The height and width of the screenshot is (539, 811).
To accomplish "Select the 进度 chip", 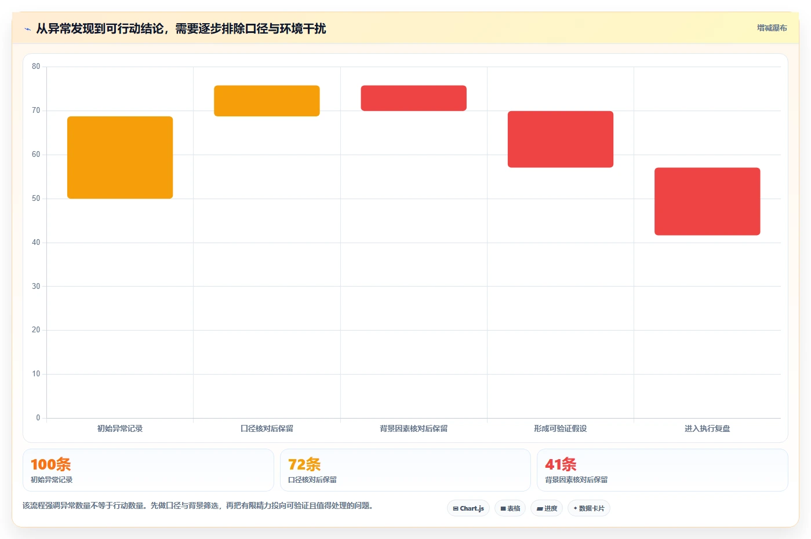I will 547,508.
